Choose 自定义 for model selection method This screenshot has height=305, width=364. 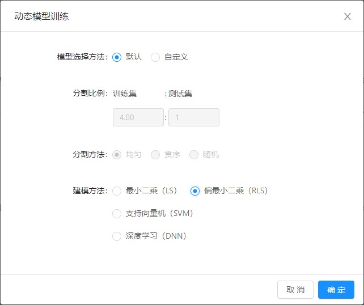[x=155, y=57]
